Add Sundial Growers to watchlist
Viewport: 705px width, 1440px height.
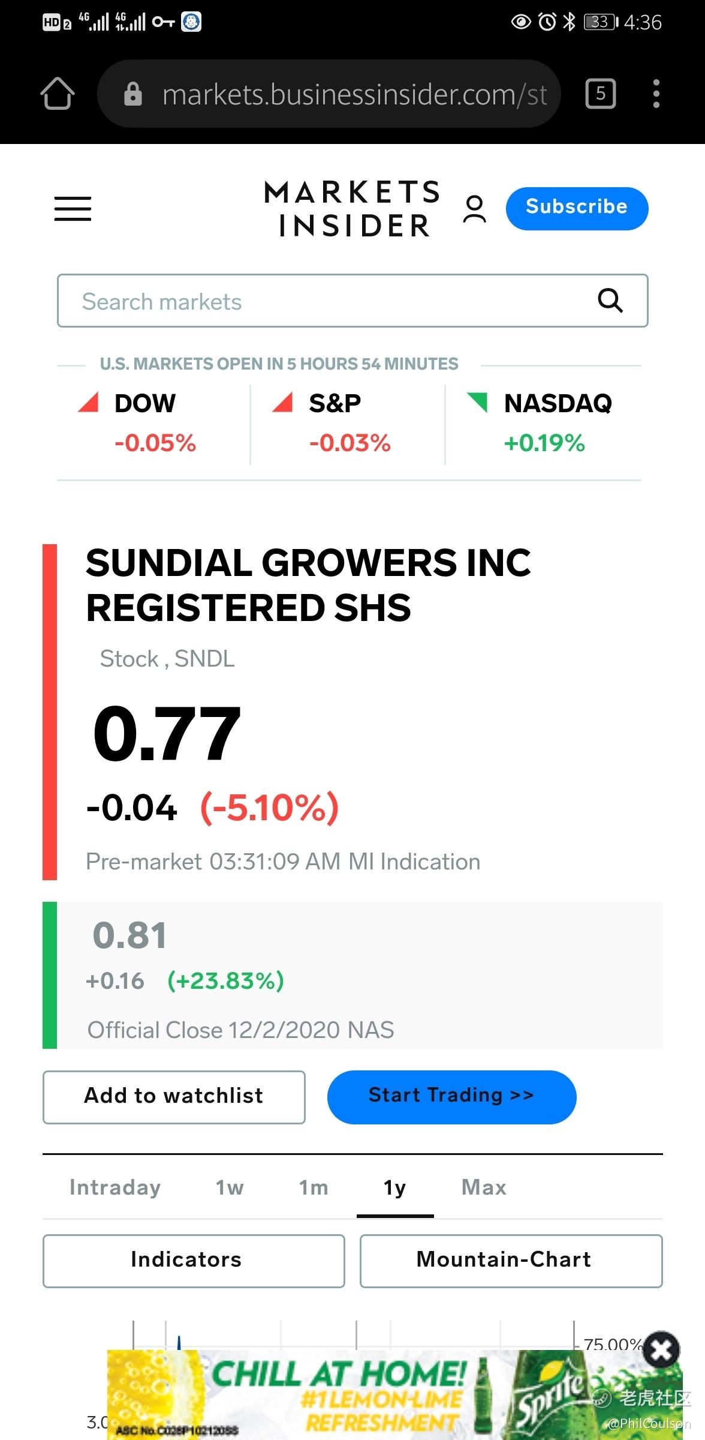coord(174,1097)
